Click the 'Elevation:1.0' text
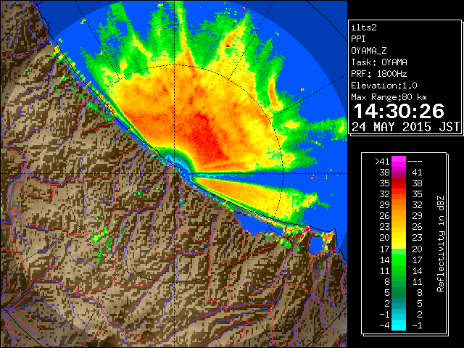 [384, 86]
